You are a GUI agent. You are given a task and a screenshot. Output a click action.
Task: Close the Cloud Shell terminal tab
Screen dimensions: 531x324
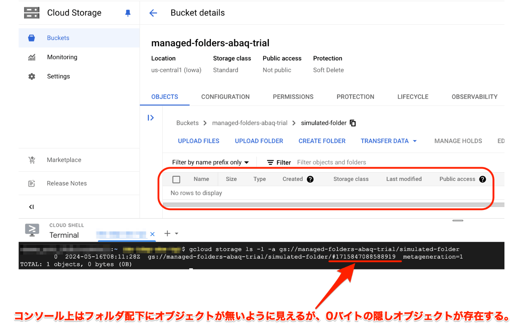click(152, 234)
